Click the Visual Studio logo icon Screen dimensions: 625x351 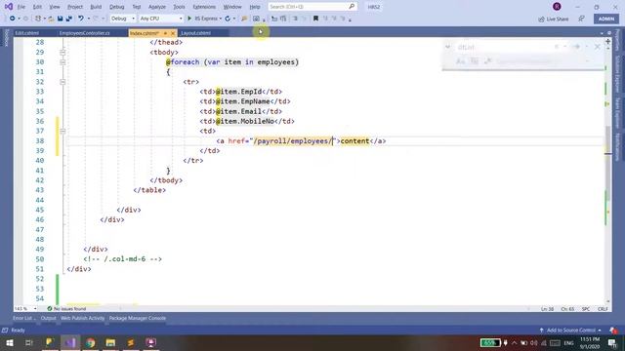pyautogui.click(x=9, y=7)
